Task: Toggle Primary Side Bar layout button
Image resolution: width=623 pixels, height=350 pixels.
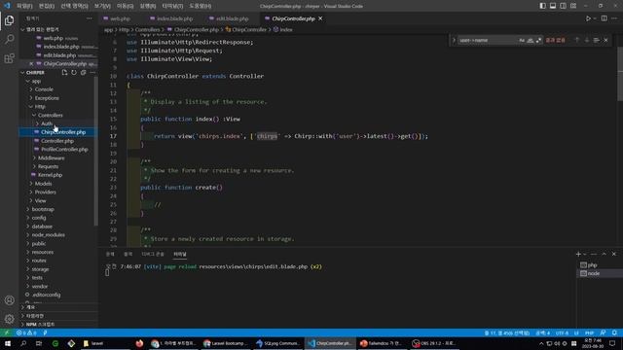Action: point(542,6)
